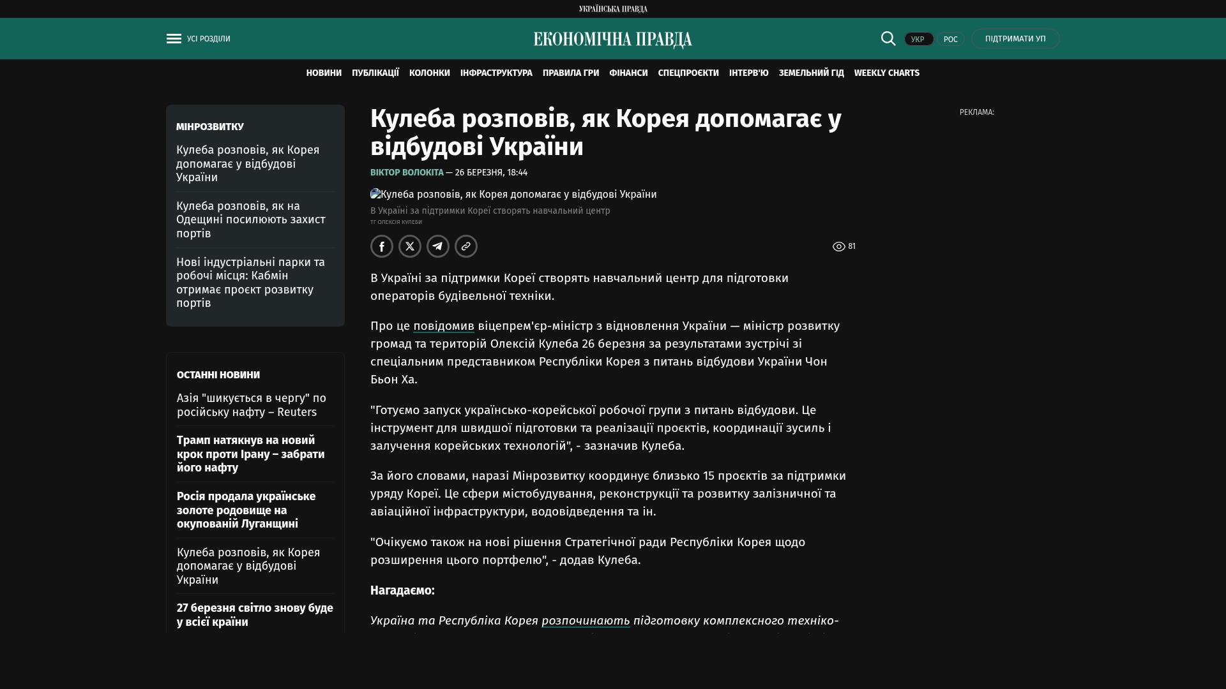Open author Віктор Волокіта page
This screenshot has width=1226, height=689.
click(407, 173)
